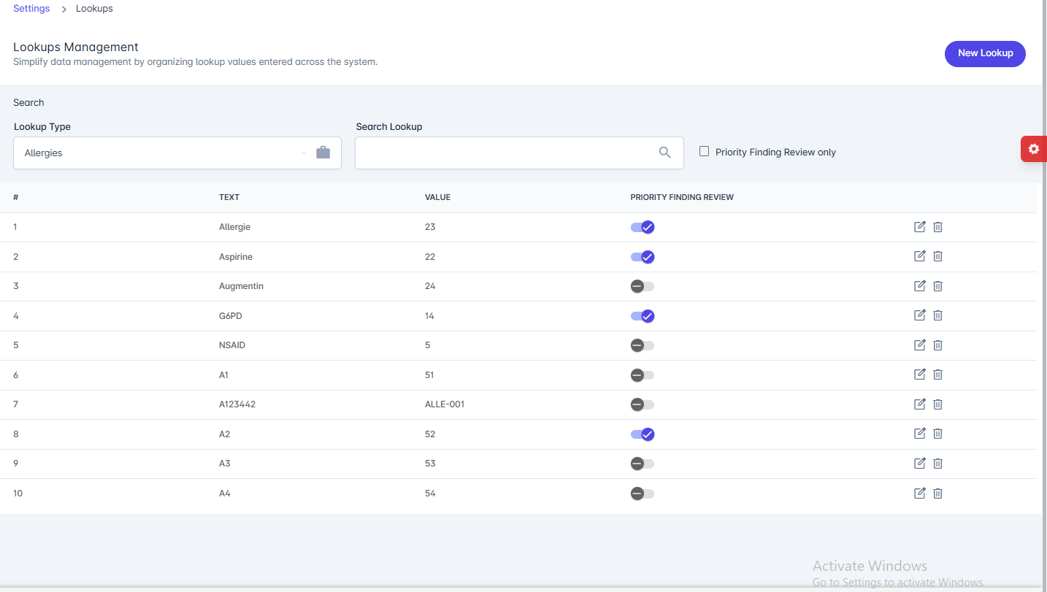The image size is (1047, 592).
Task: Edit the Augmentin lookup entry
Action: pos(920,285)
